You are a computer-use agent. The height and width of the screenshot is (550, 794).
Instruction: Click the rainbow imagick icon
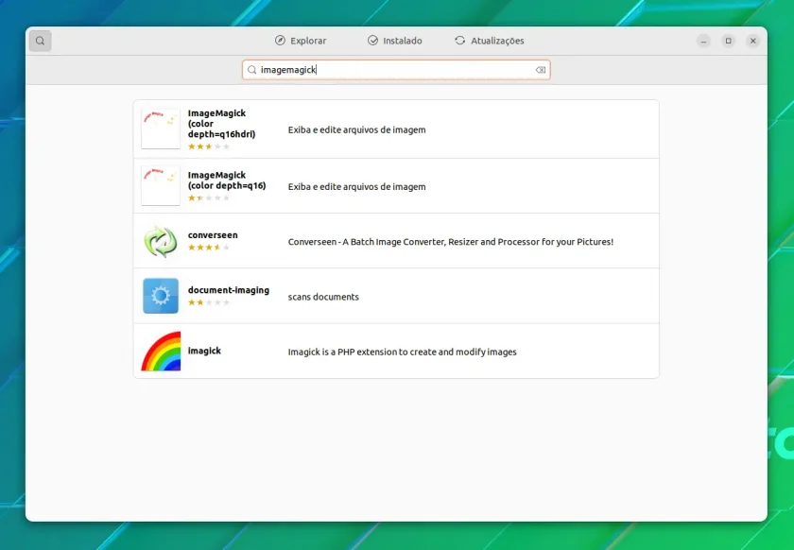[161, 351]
